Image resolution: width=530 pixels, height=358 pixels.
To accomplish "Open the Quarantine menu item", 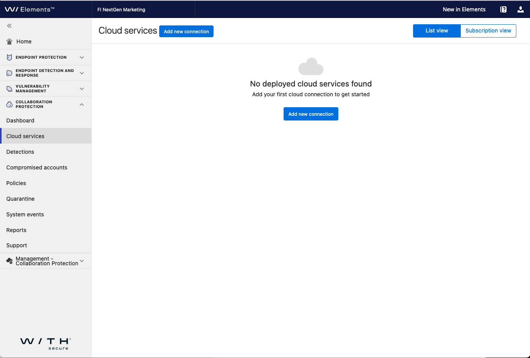I will coord(20,199).
